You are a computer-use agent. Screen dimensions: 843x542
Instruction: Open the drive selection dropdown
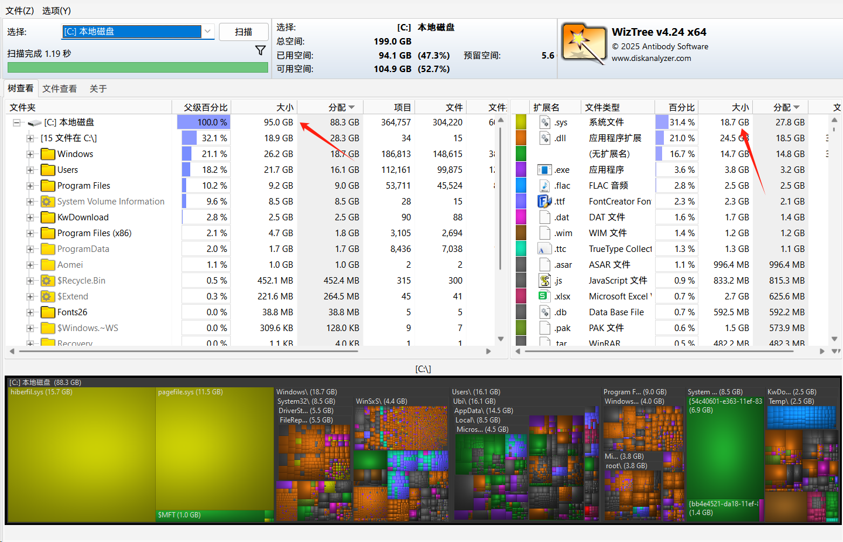click(207, 32)
